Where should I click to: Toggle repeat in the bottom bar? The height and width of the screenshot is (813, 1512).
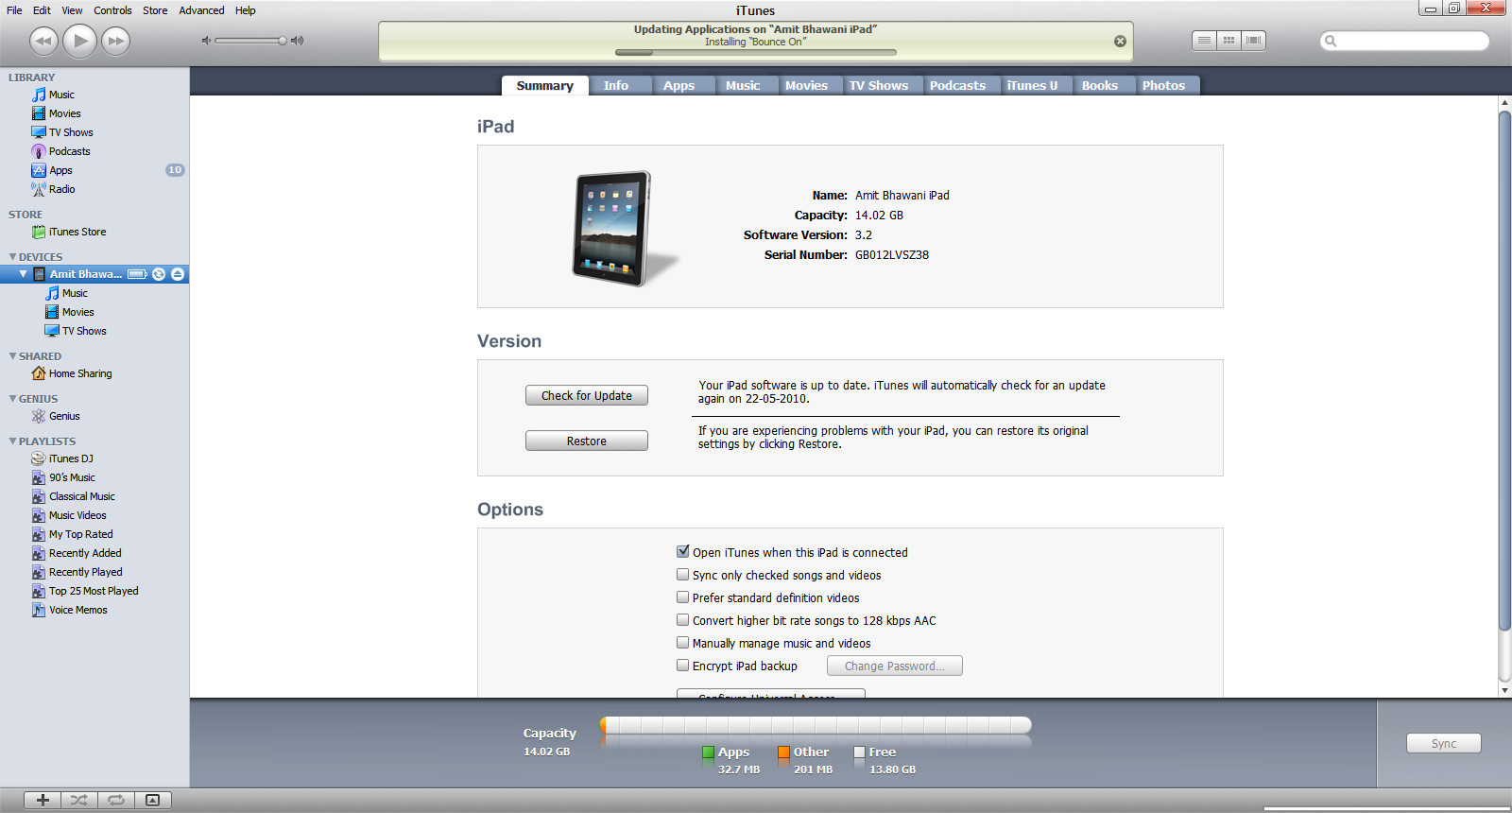tap(116, 800)
